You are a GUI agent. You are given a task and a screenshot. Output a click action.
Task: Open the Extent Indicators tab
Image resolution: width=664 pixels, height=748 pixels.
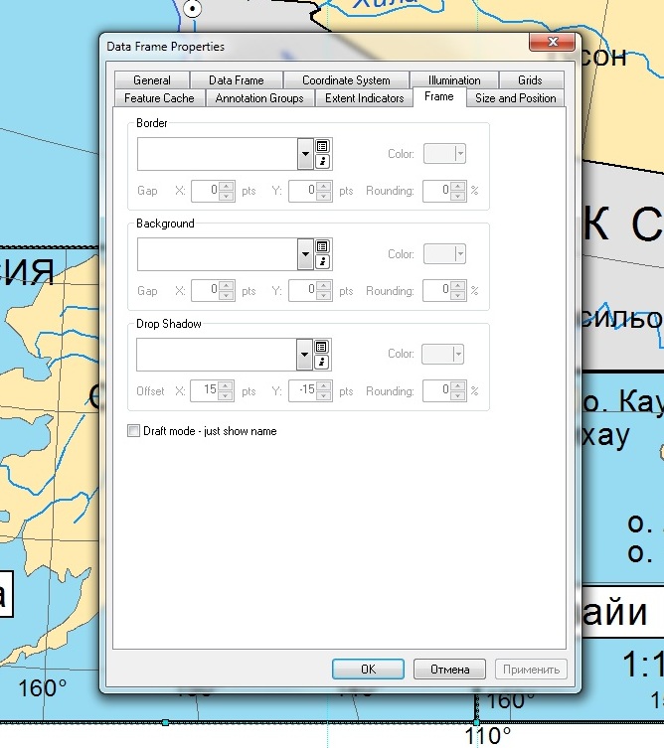click(364, 97)
